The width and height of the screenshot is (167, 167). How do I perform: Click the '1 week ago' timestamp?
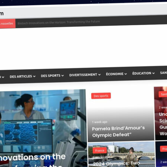[x=100, y=122]
